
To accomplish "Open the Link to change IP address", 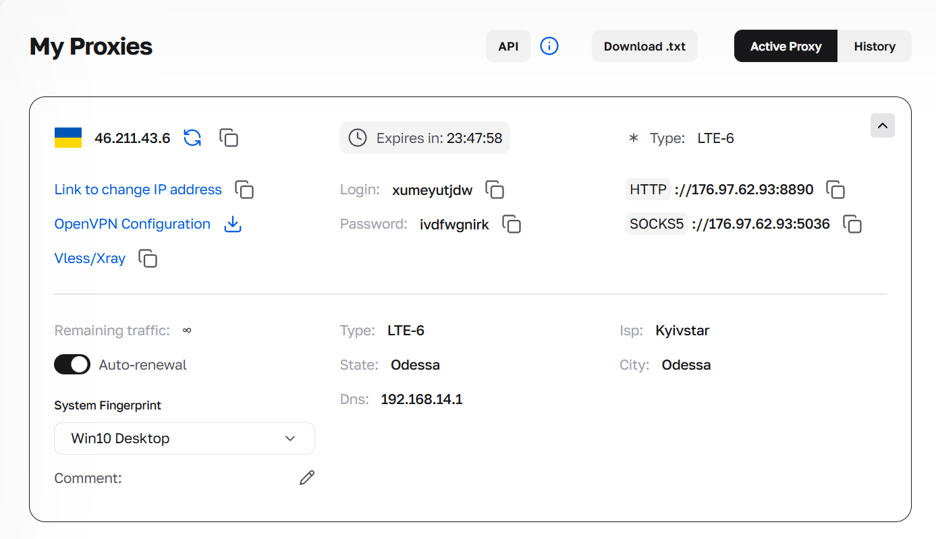I will [138, 190].
